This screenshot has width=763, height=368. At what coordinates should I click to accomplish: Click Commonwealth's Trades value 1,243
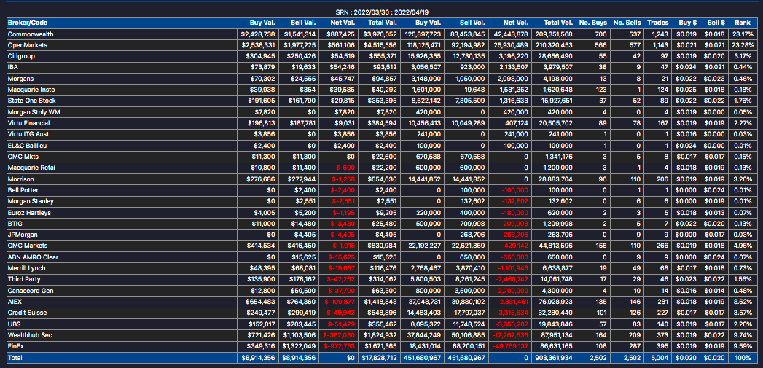[660, 34]
